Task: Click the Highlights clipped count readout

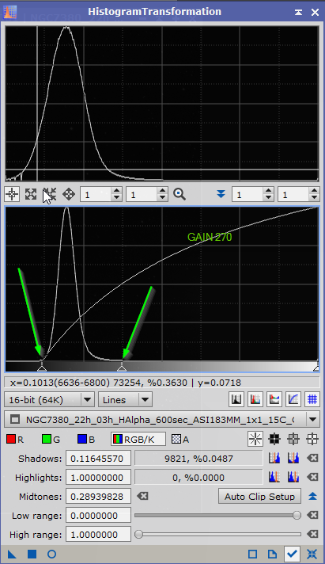Action: [x=198, y=478]
